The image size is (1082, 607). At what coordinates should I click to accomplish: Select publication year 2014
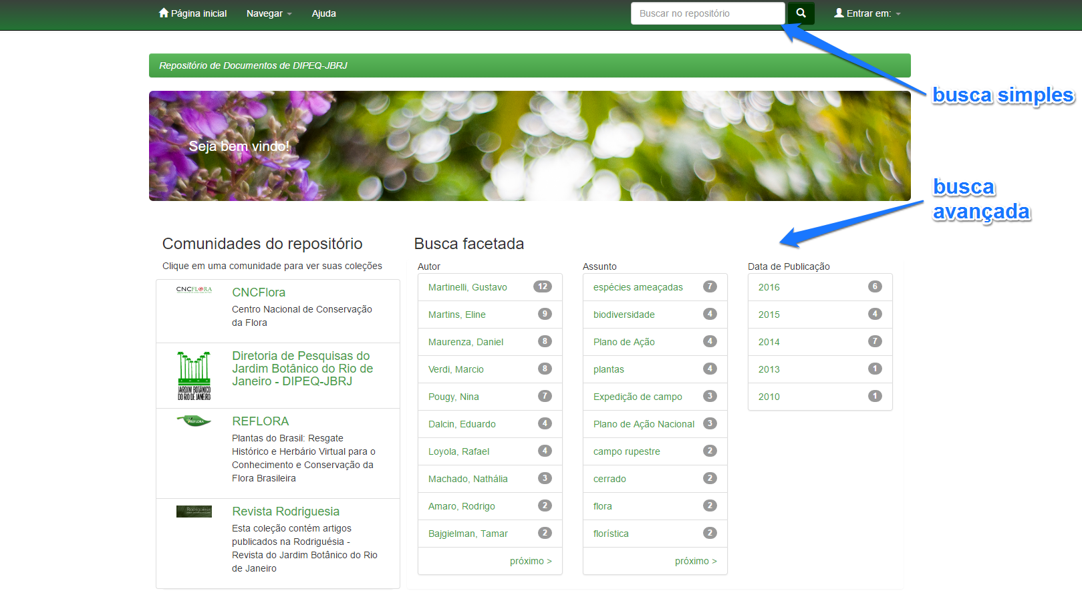pyautogui.click(x=769, y=342)
